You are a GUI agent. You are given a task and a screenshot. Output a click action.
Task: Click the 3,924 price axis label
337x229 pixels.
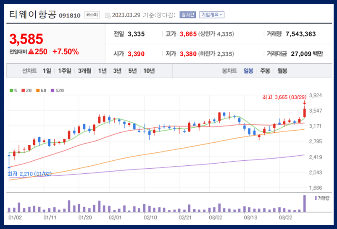[316, 95]
